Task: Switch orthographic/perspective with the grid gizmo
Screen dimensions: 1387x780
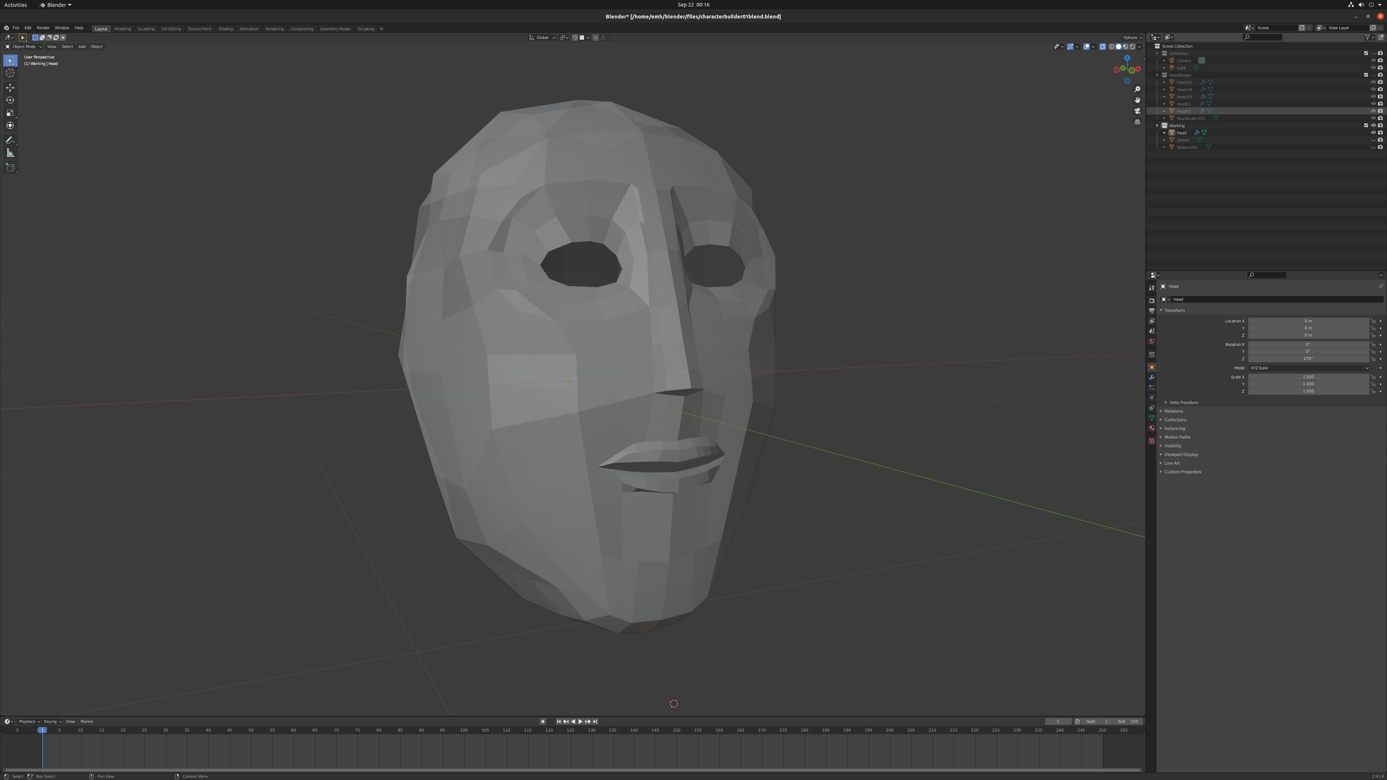Action: [x=1137, y=122]
